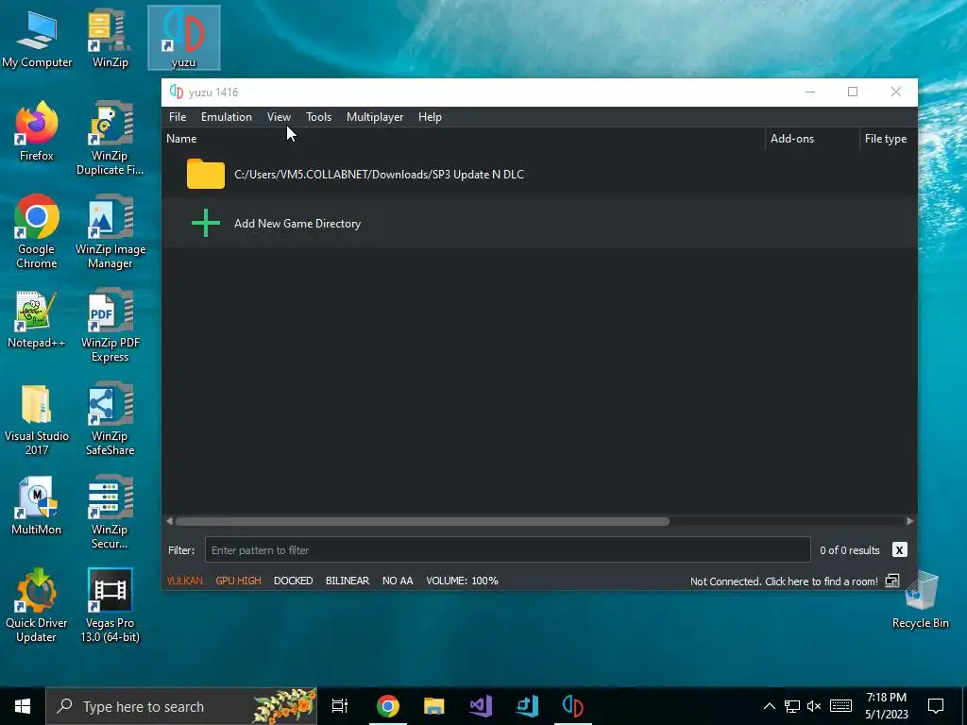
Task: Click the taskbar search box
Action: (182, 706)
